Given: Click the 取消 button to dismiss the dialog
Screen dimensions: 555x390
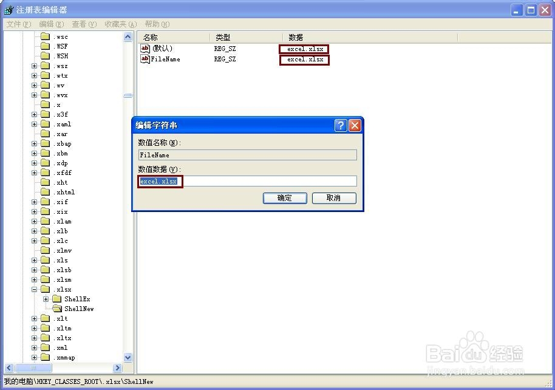Looking at the screenshot, I should pos(334,198).
